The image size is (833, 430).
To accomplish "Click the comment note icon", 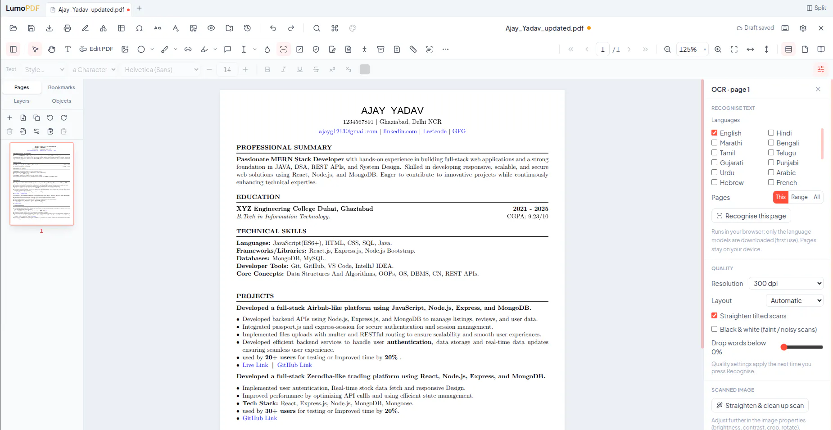I will click(228, 50).
